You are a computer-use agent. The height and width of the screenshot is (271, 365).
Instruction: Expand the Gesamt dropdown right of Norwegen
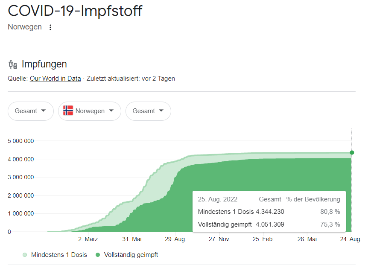tap(148, 111)
